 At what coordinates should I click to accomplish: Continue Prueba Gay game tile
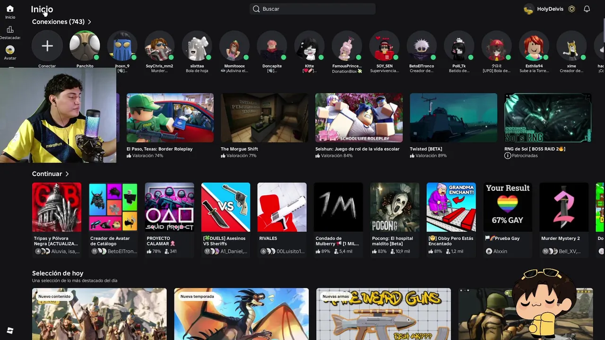pos(508,207)
